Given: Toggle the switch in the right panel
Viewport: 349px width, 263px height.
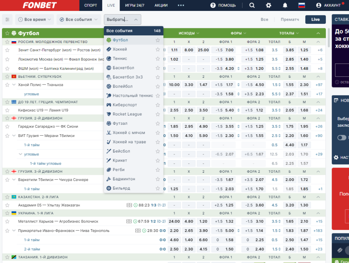Looking at the screenshot, I should point(342,138).
